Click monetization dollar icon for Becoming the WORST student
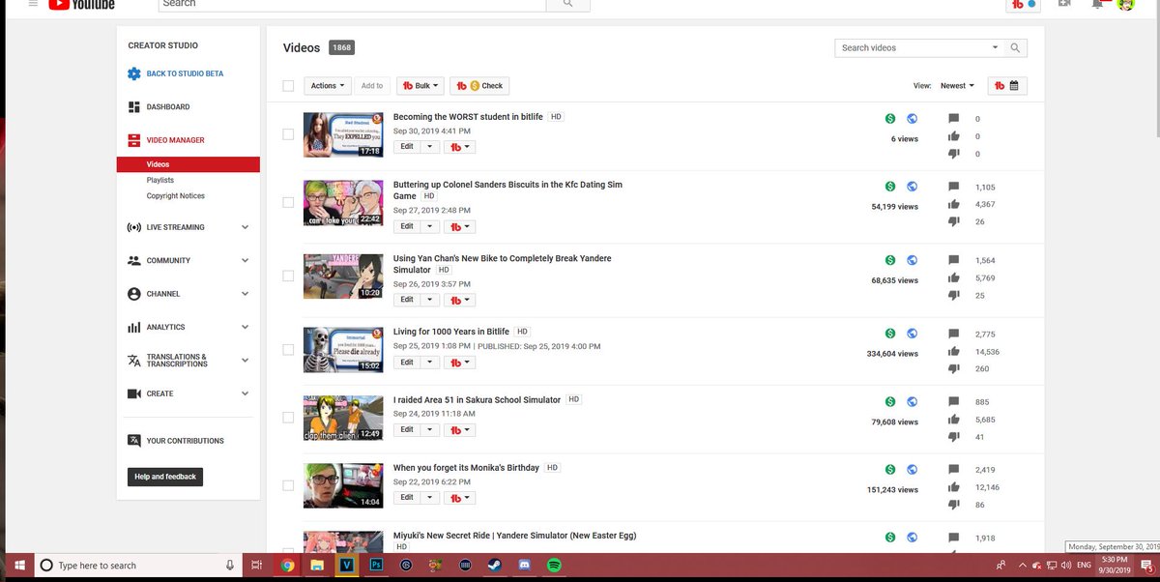Screen dimensions: 1160x582 pyautogui.click(x=890, y=119)
